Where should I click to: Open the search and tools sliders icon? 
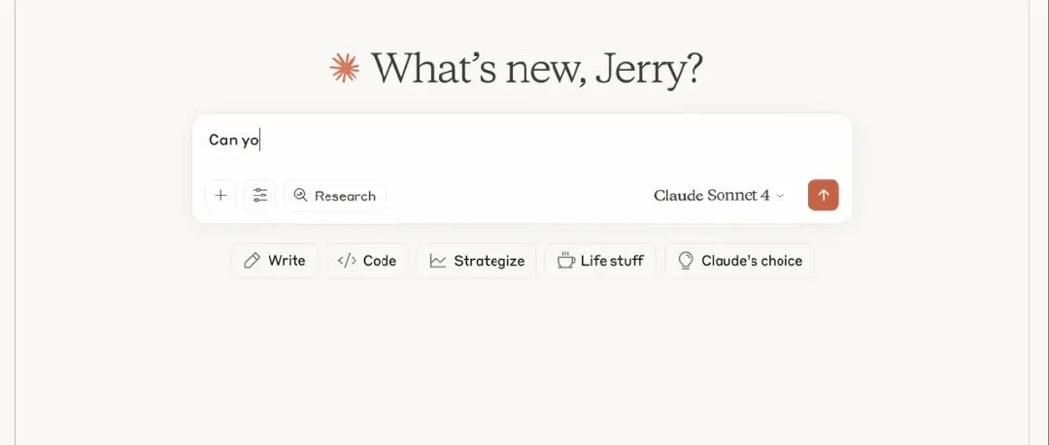[x=259, y=195]
